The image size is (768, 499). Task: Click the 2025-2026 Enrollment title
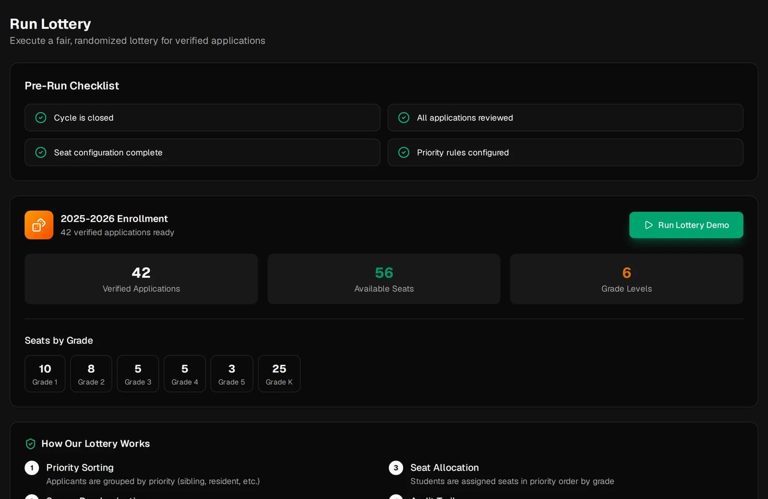(114, 219)
